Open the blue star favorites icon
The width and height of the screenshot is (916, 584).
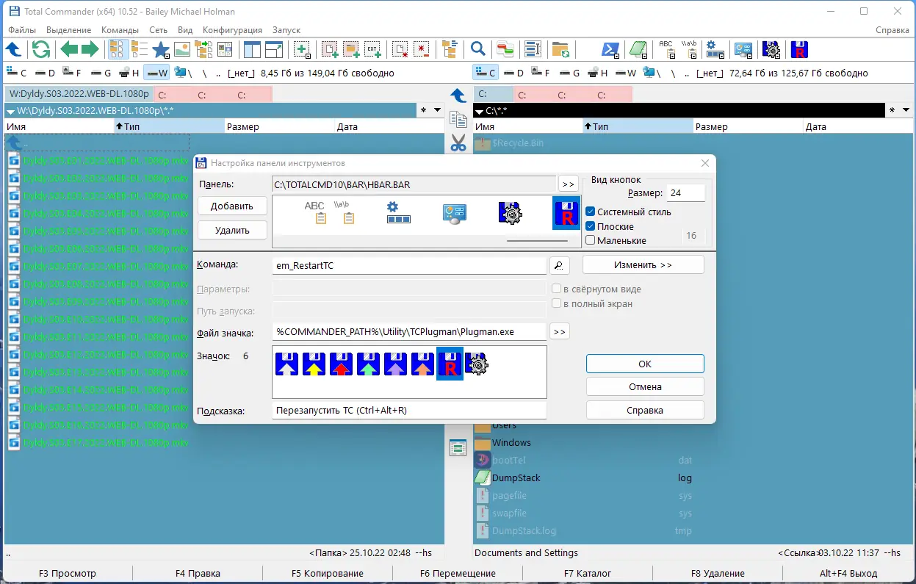(x=161, y=50)
